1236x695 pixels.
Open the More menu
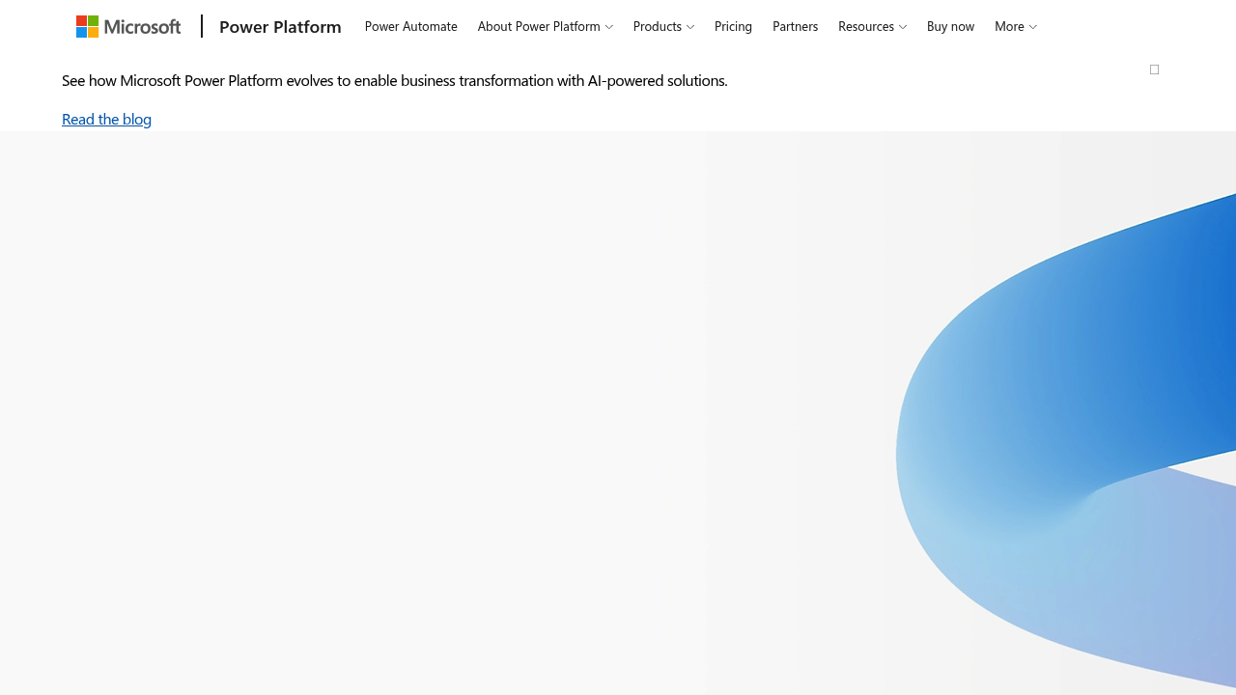[x=1016, y=26]
